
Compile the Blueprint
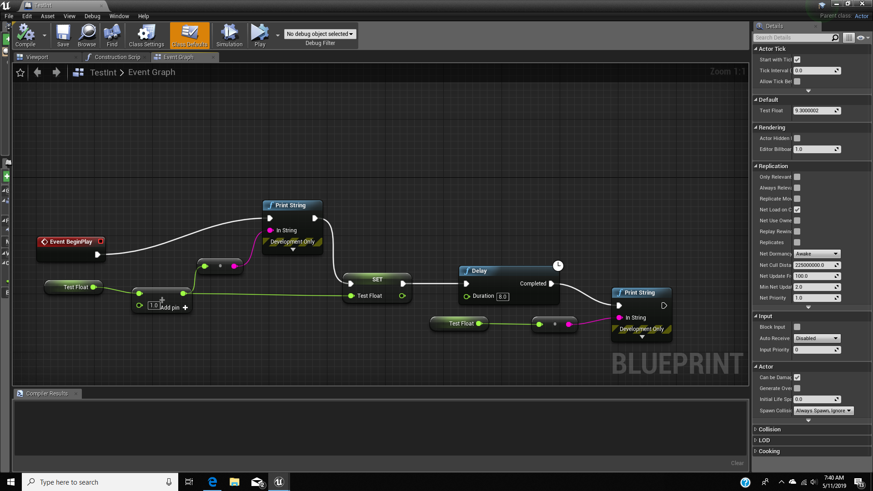[25, 35]
